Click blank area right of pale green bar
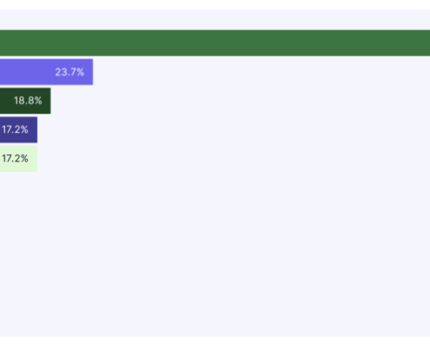This screenshot has width=430, height=347. tap(234, 159)
